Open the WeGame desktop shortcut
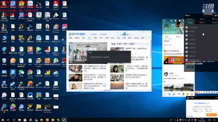Image resolution: width=218 pixels, height=122 pixels. (21, 27)
